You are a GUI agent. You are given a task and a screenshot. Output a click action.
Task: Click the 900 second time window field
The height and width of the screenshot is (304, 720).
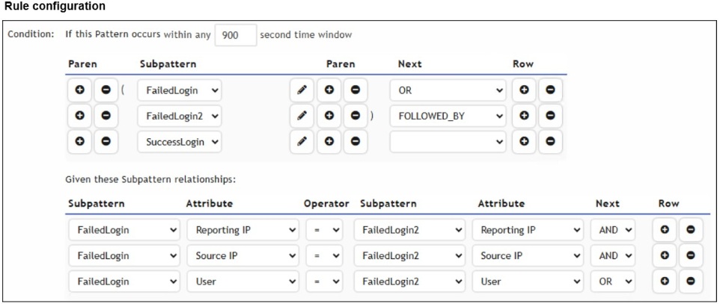235,35
